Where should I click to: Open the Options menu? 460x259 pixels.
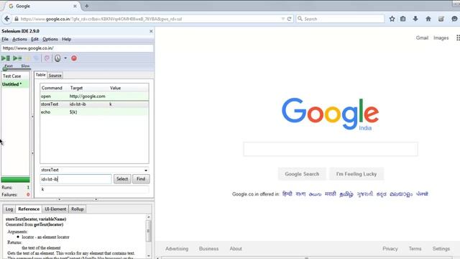(50, 39)
